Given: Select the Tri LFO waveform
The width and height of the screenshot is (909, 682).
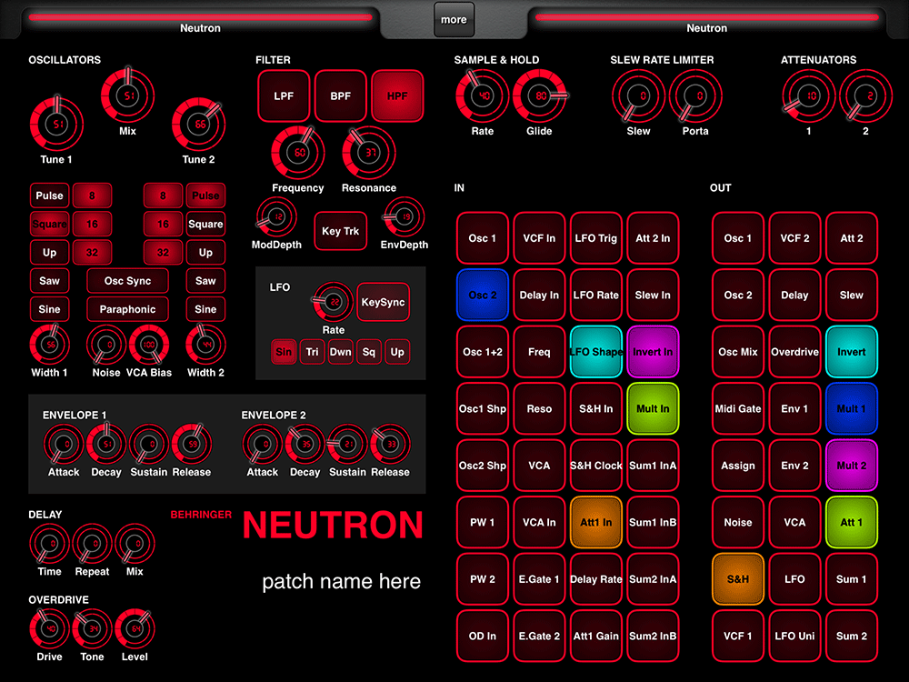Looking at the screenshot, I should 312,352.
